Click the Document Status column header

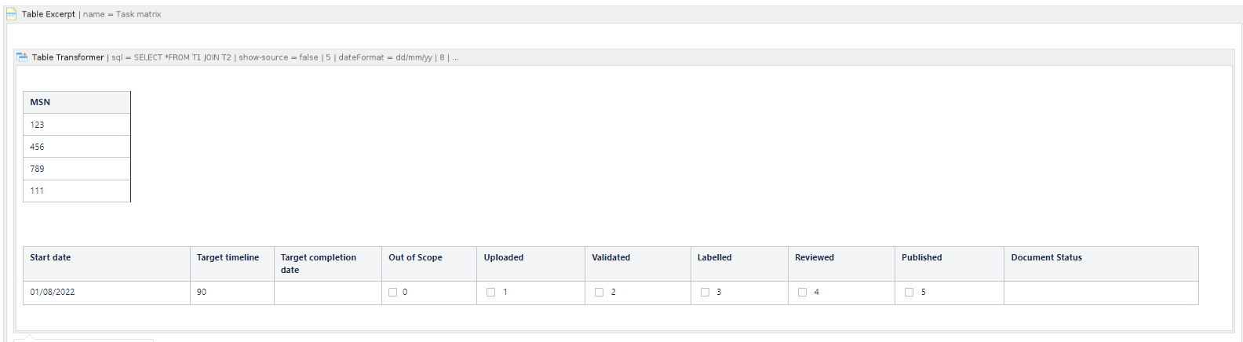pyautogui.click(x=1101, y=264)
